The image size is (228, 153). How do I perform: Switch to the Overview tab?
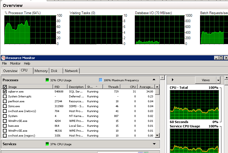click(10, 71)
